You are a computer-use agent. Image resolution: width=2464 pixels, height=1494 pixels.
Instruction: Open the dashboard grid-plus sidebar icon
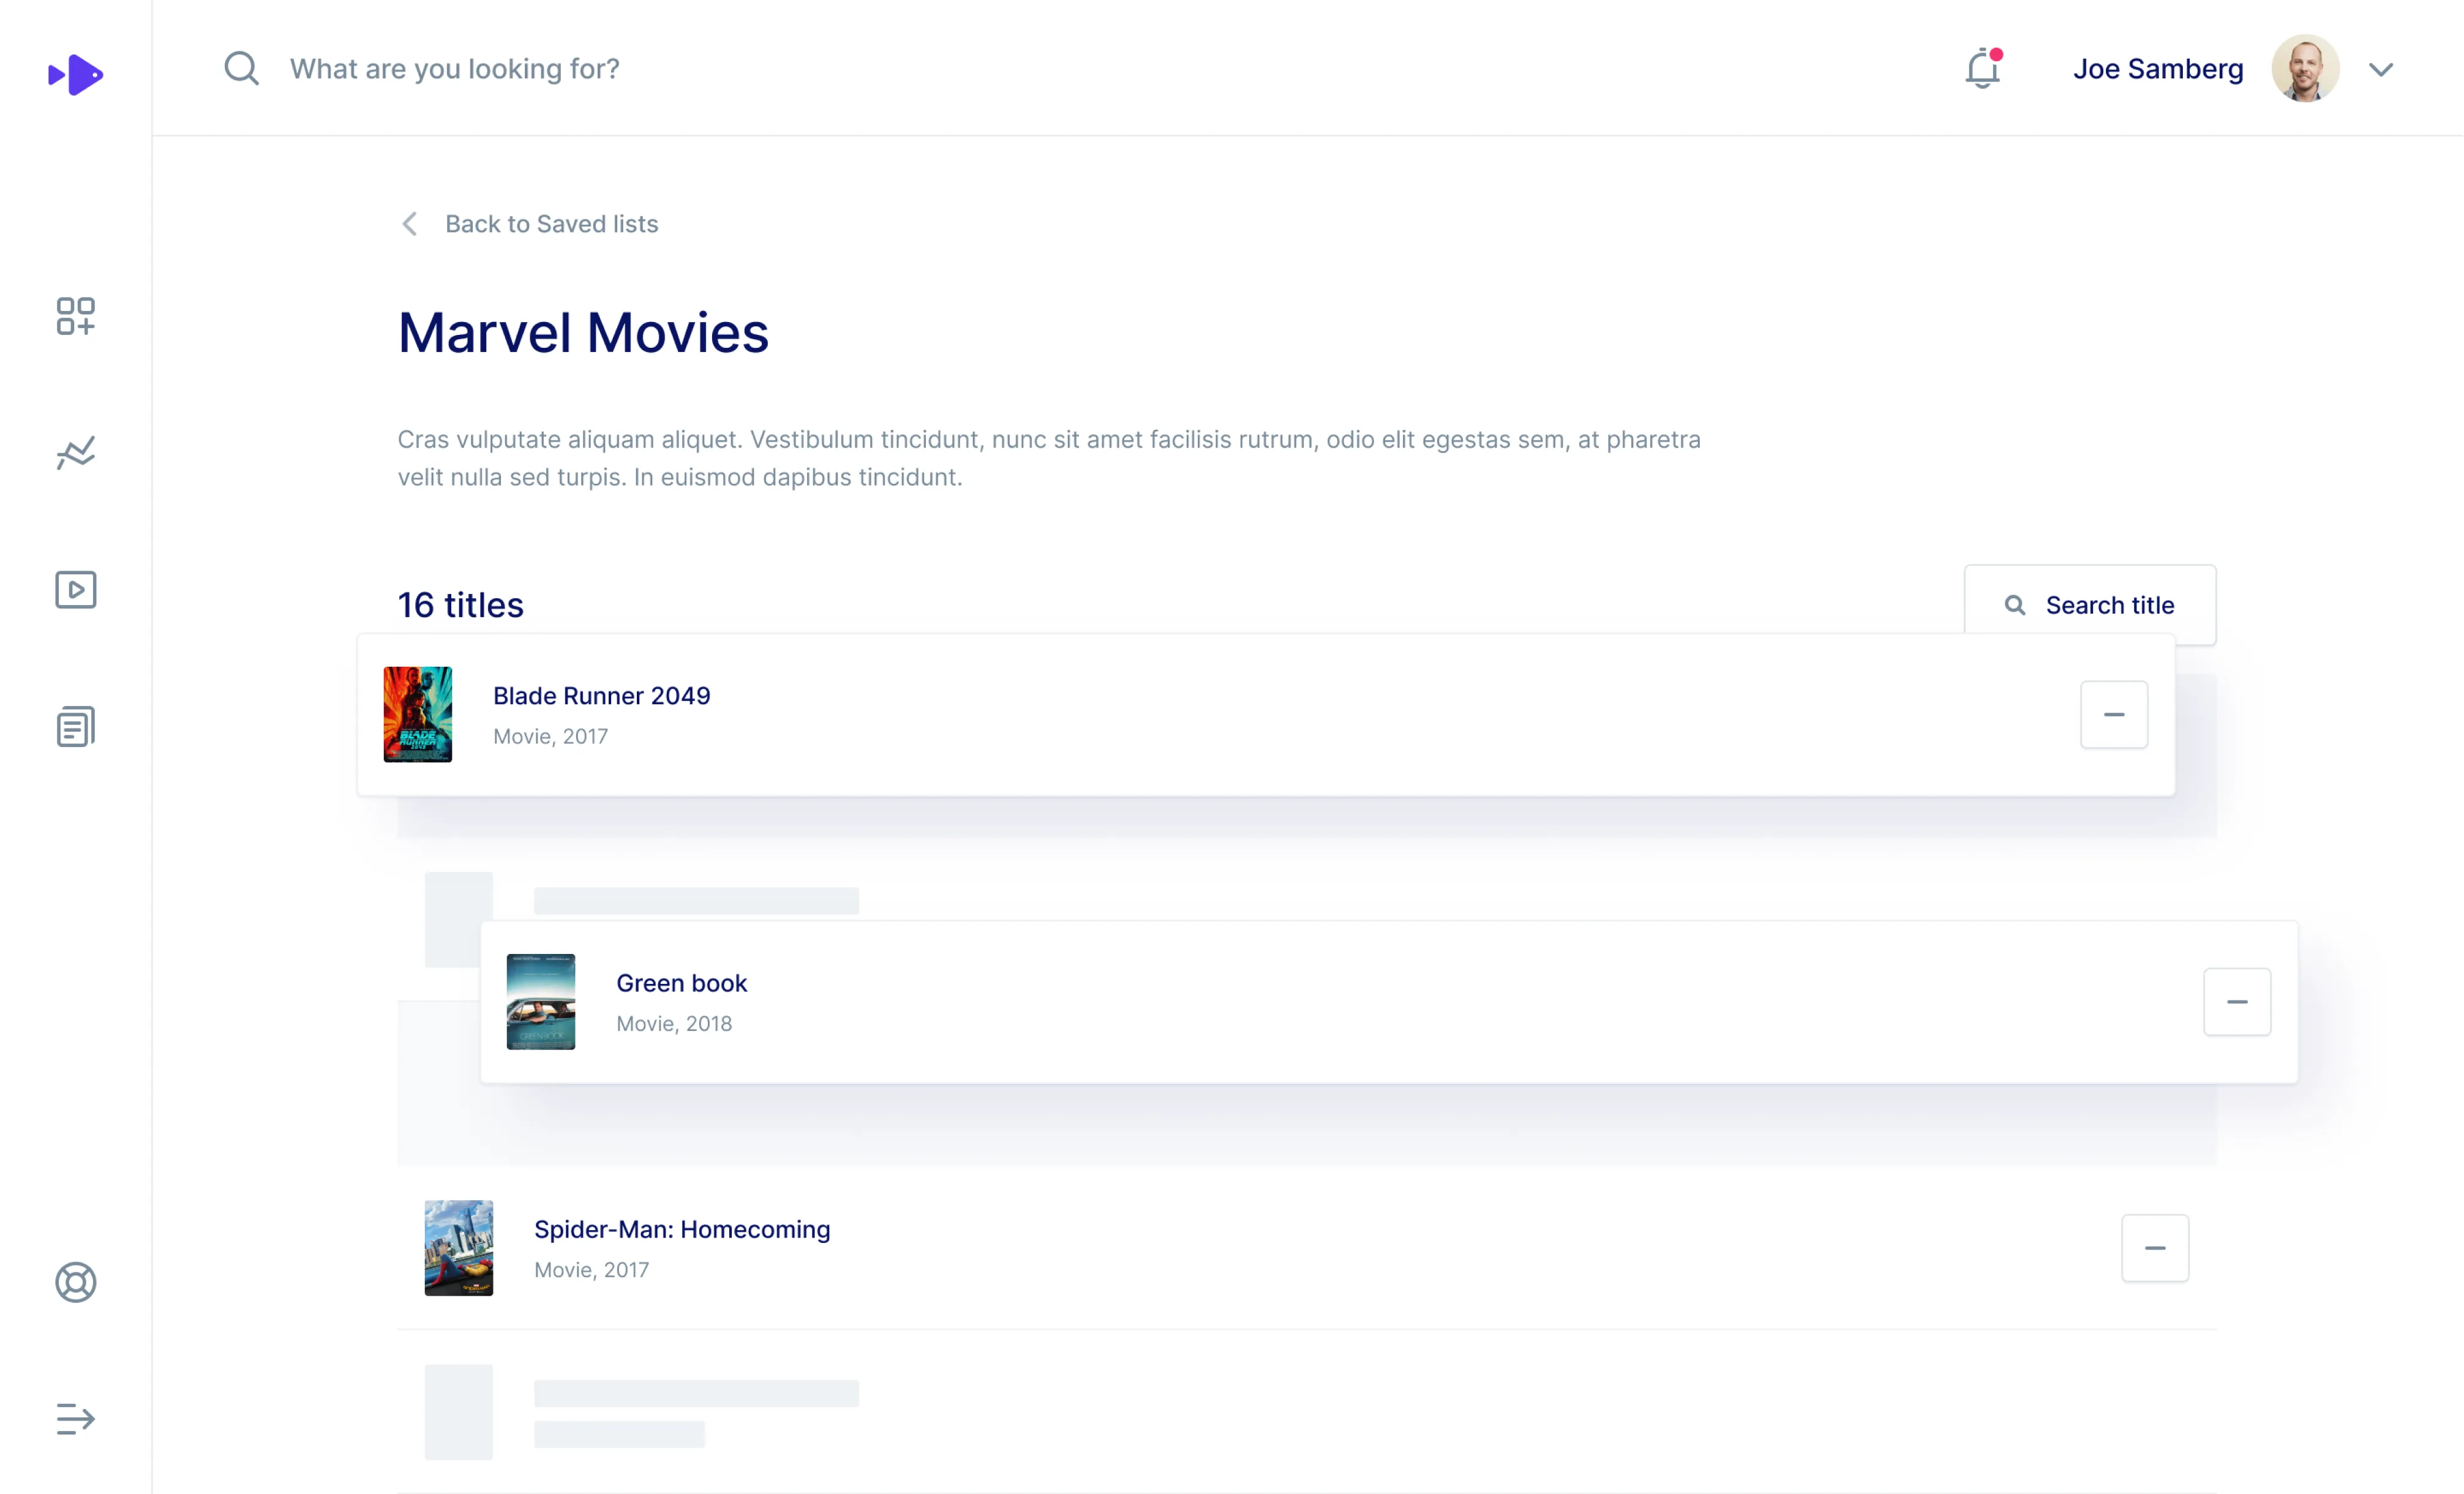point(75,316)
